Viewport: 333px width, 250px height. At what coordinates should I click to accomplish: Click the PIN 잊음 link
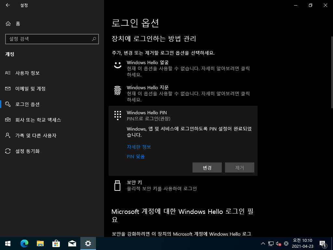[136, 157]
